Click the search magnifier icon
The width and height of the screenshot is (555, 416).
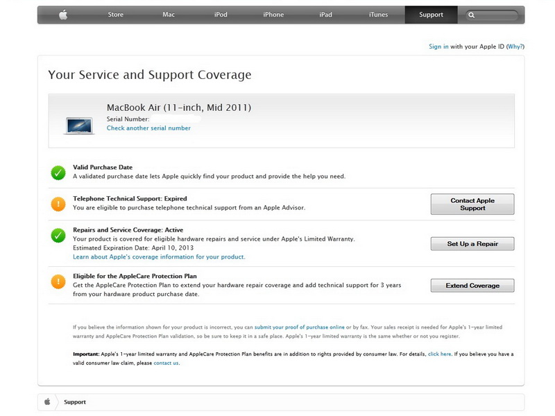472,15
